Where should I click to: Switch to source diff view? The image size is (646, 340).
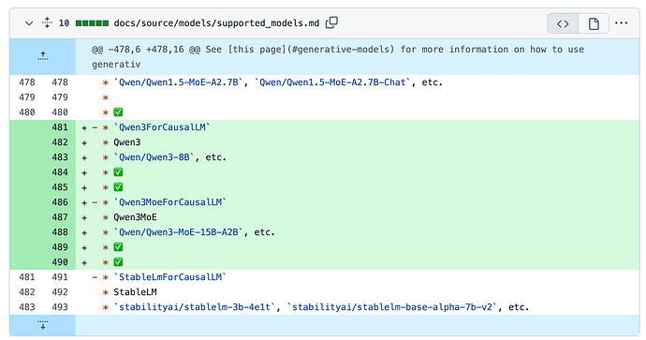point(563,23)
